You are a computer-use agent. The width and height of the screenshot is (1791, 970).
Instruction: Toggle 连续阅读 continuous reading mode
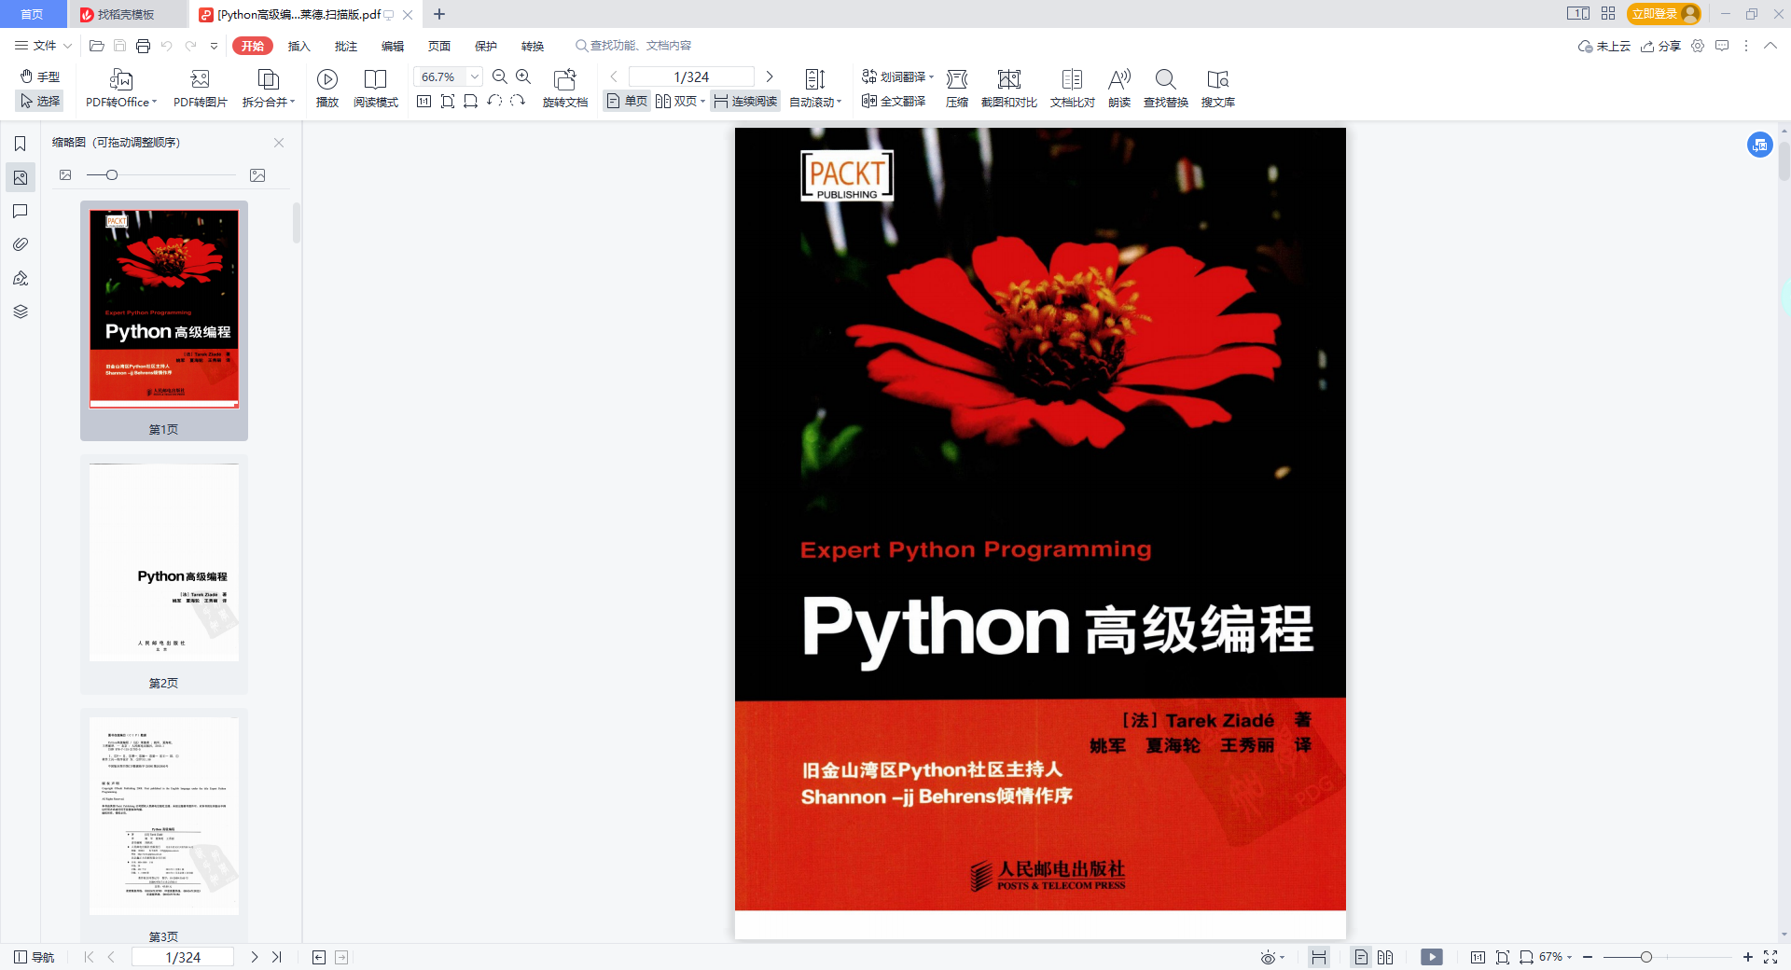[x=745, y=102]
